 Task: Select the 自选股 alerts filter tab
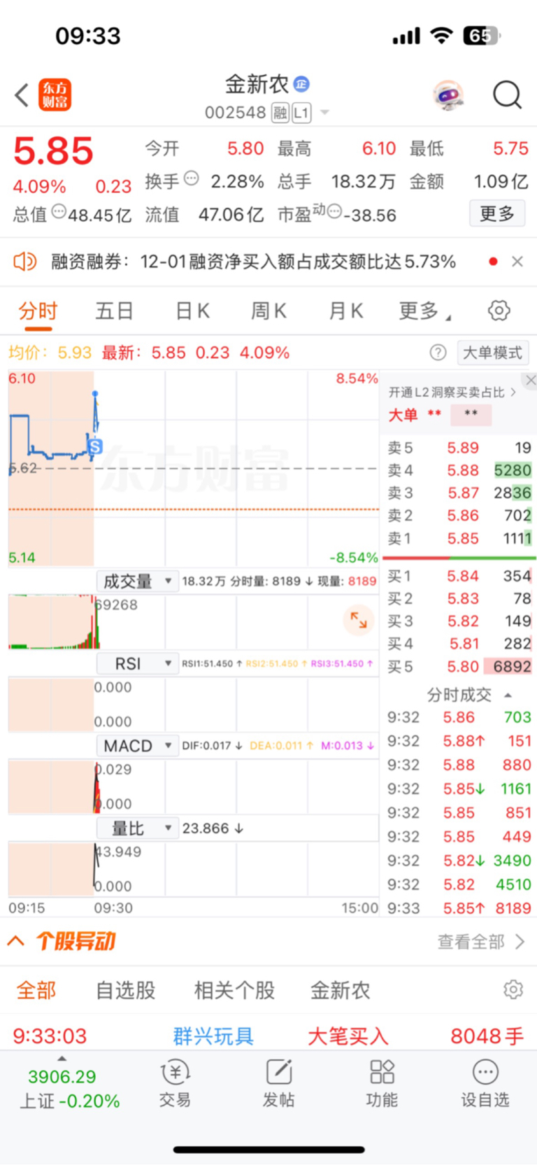tap(125, 991)
